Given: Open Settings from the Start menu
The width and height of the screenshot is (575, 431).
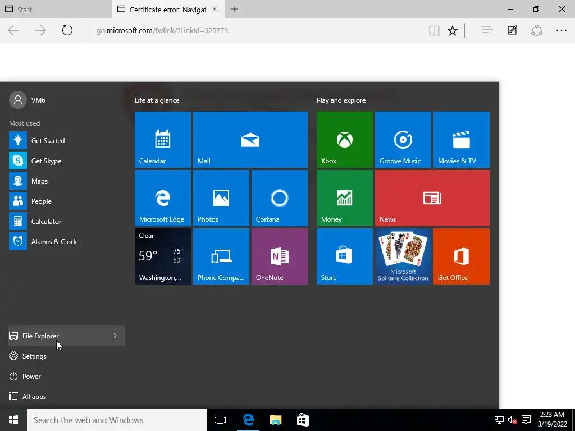Looking at the screenshot, I should tap(66, 356).
